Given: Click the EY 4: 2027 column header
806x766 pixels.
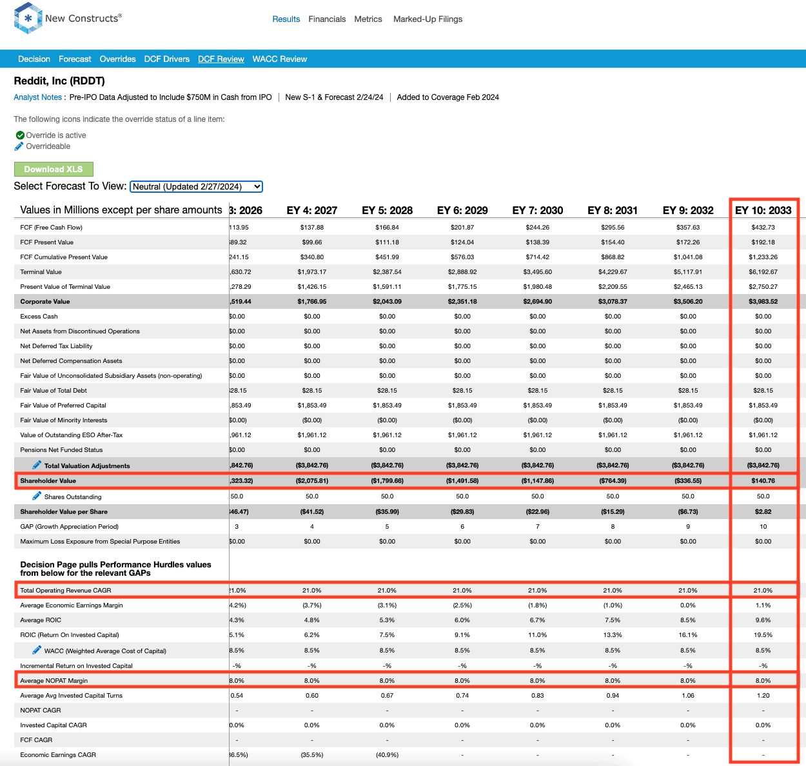Looking at the screenshot, I should pos(312,210).
